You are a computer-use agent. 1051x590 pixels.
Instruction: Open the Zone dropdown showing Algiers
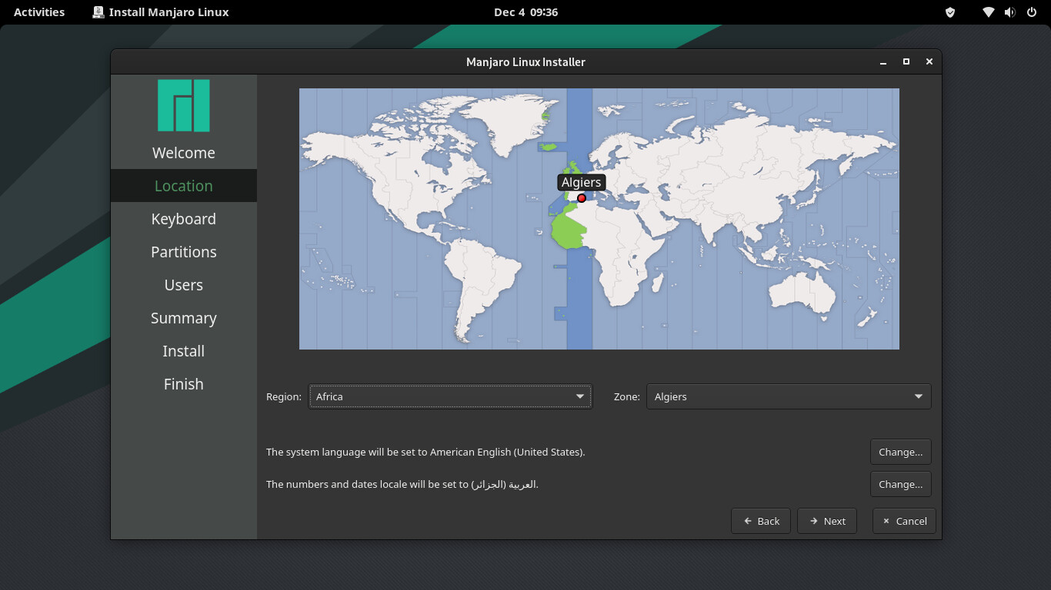point(789,396)
